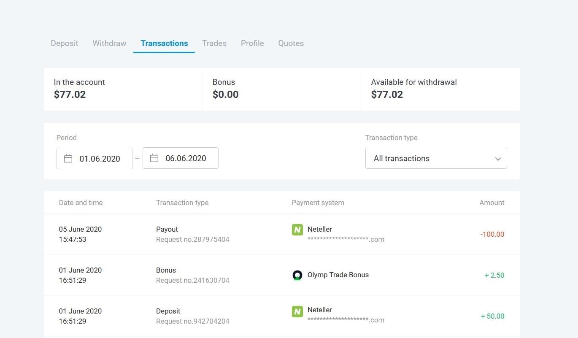Click the + 2.50 bonus amount
Image resolution: width=578 pixels, height=338 pixels.
tap(494, 275)
